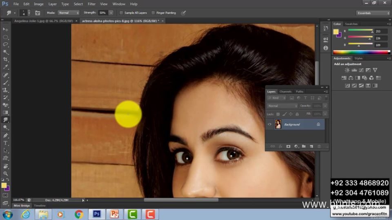Select the Custom Shape tool
The width and height of the screenshot is (392, 220).
5,158
